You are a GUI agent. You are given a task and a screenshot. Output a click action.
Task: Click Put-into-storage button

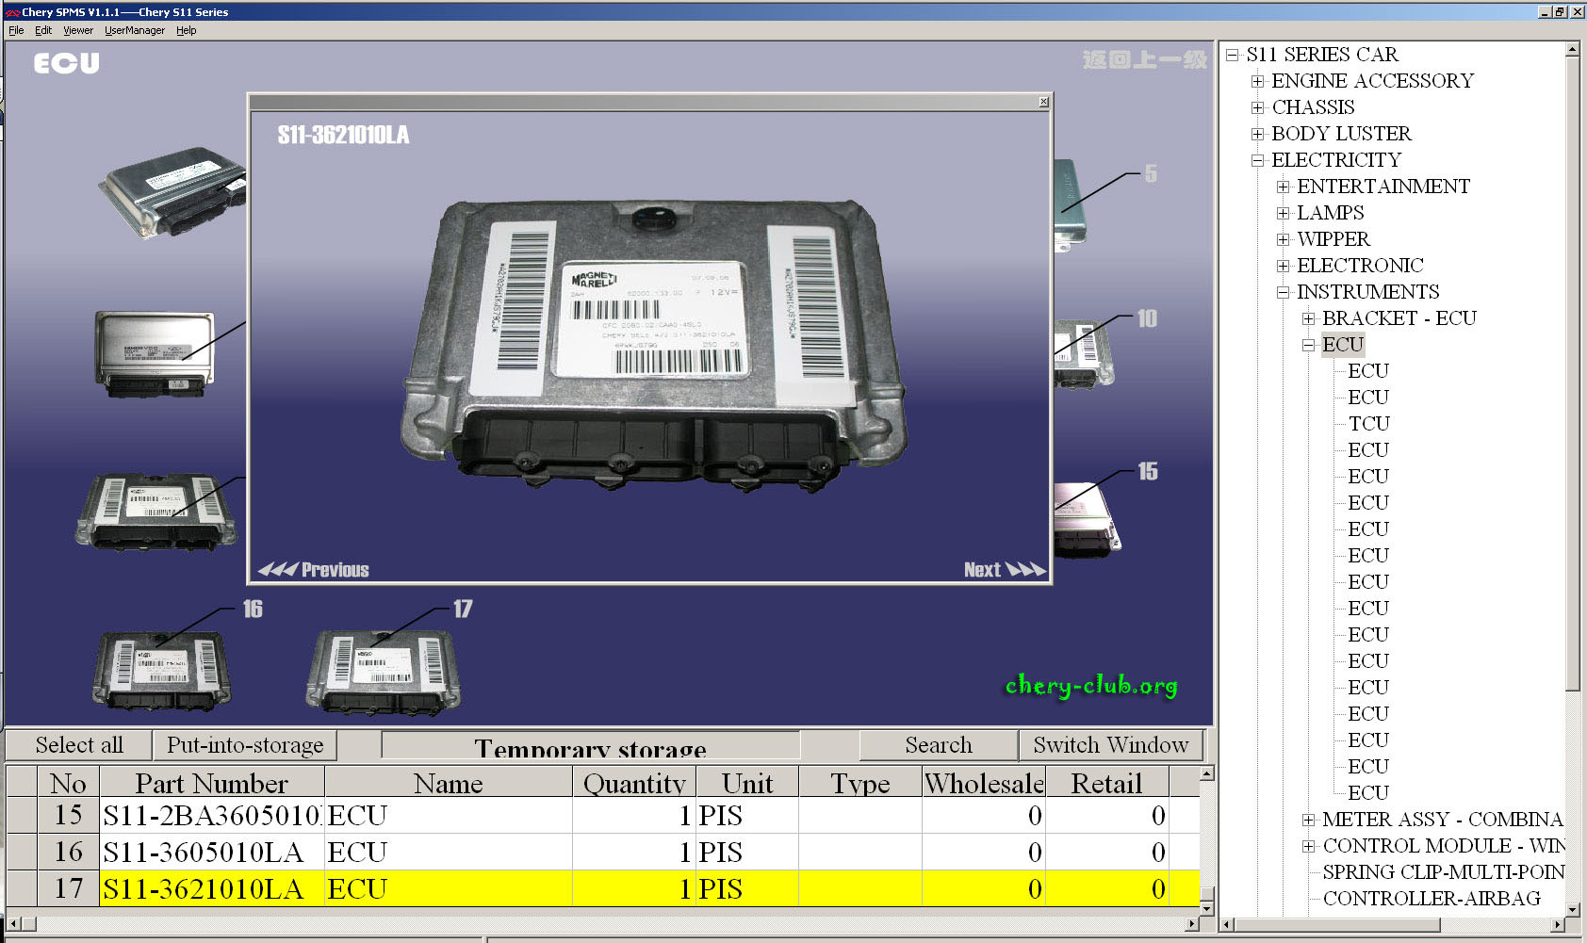[245, 745]
